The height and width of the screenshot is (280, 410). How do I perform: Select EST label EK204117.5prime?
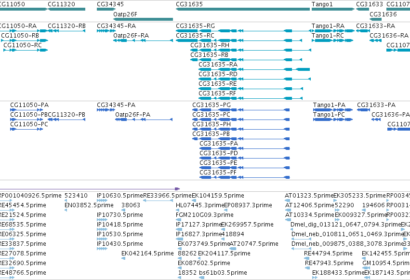click(224, 253)
